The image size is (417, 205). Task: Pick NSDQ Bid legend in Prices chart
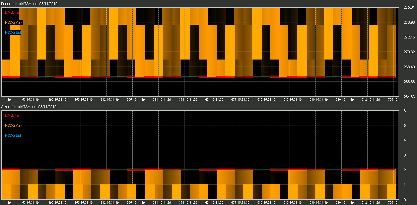coord(13,32)
